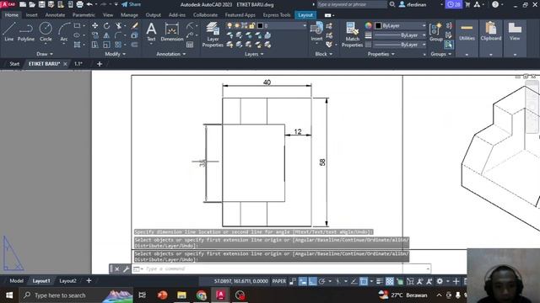Click the command line input field
This screenshot has width=540, height=303.
(x=285, y=269)
